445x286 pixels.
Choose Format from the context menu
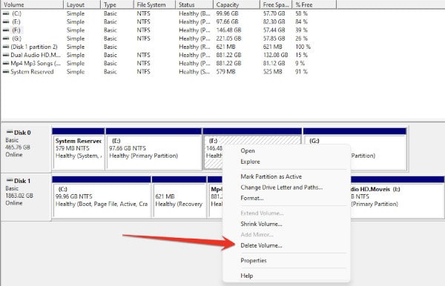252,198
